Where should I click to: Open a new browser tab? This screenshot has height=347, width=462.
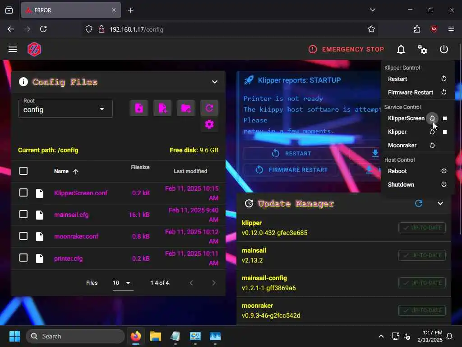point(130,10)
